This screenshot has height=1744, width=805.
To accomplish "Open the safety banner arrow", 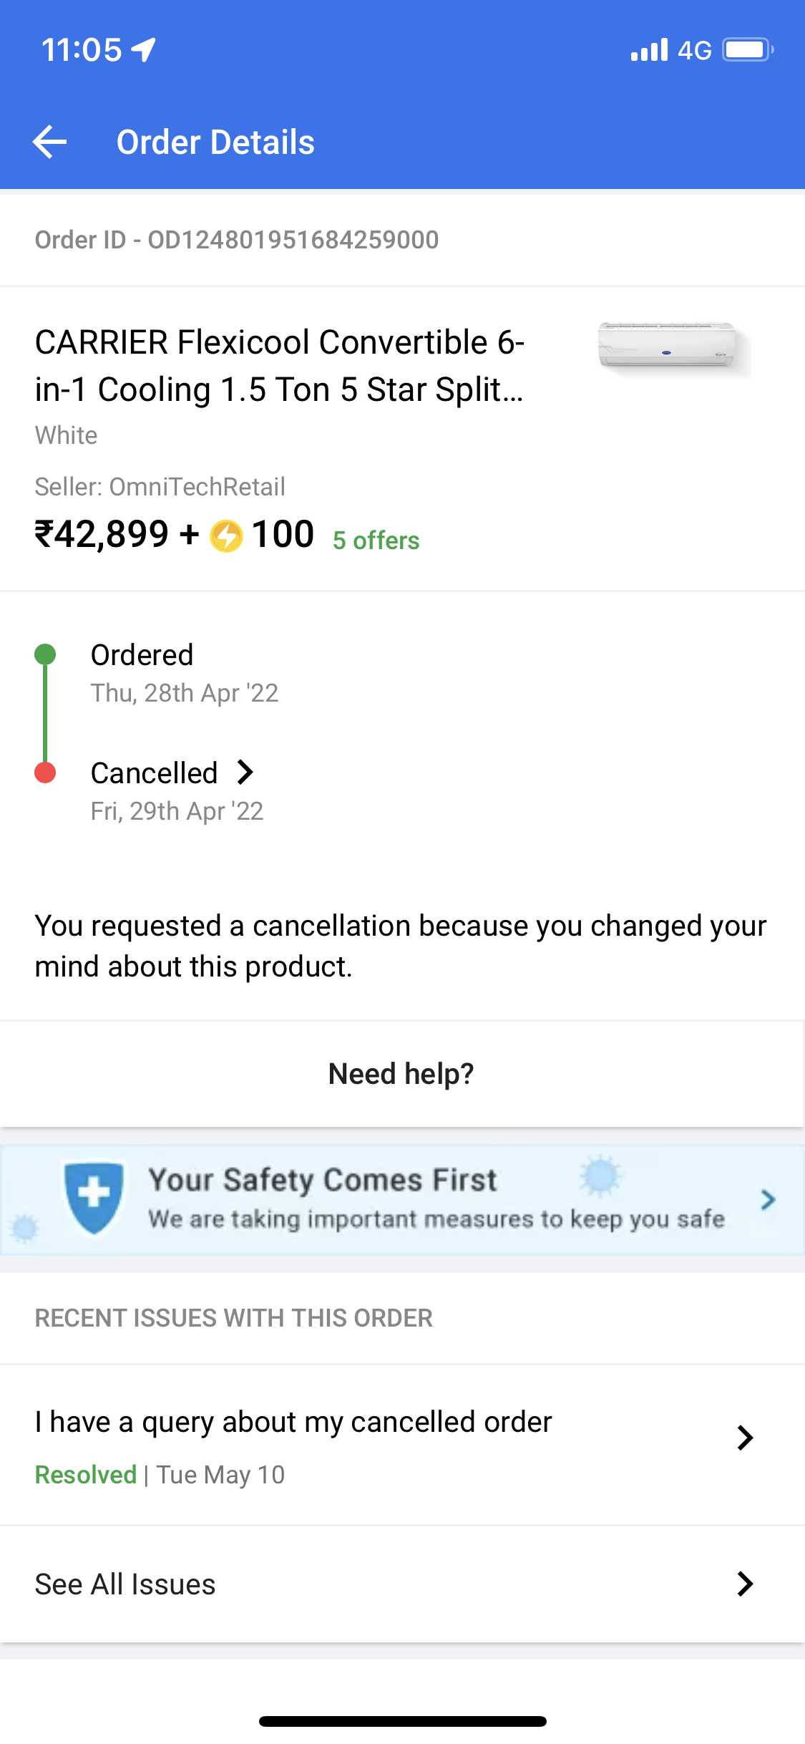I will 768,1200.
